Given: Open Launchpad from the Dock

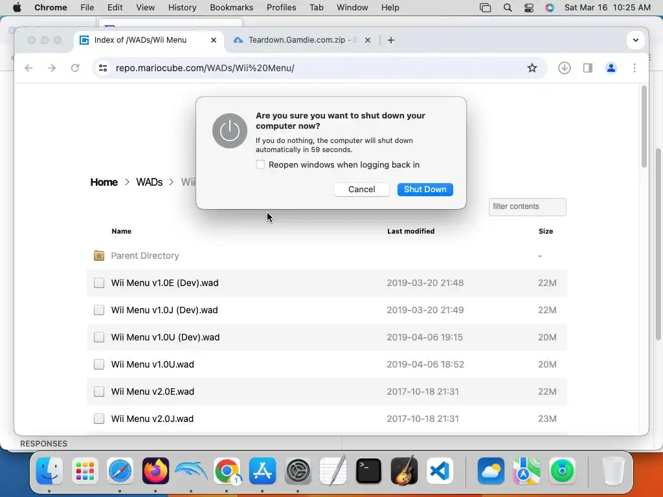Looking at the screenshot, I should 85,471.
